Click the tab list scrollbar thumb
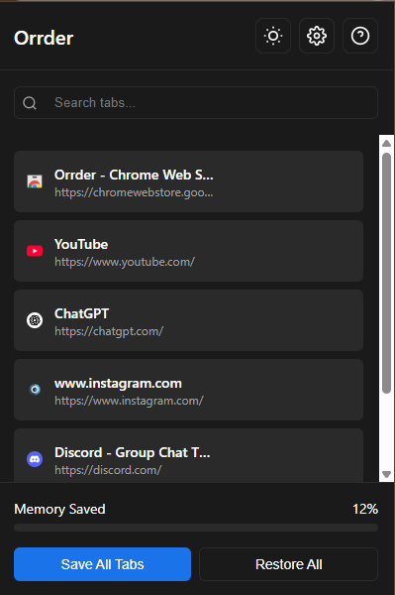This screenshot has width=395, height=595. click(x=387, y=274)
